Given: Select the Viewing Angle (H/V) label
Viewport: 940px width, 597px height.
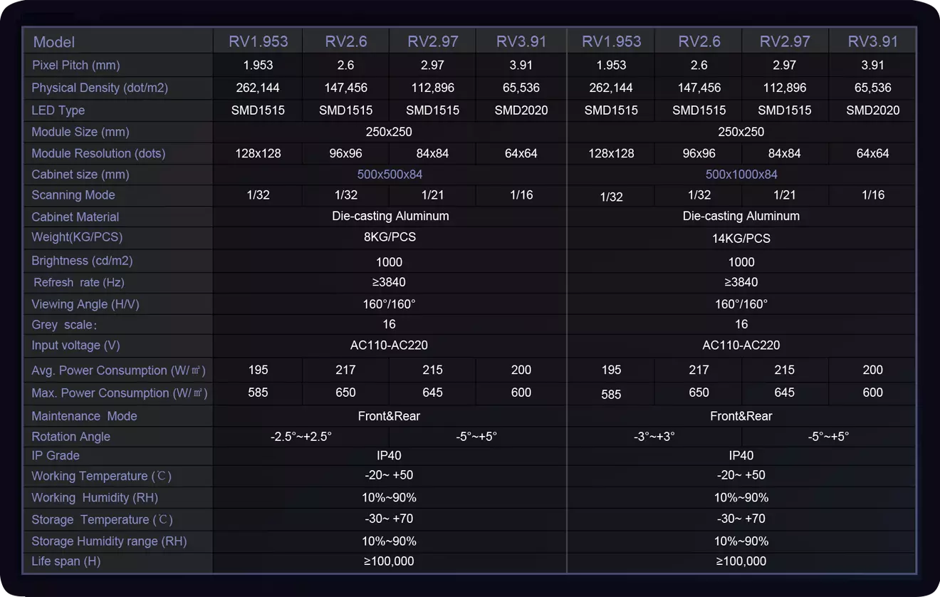Looking at the screenshot, I should (85, 304).
